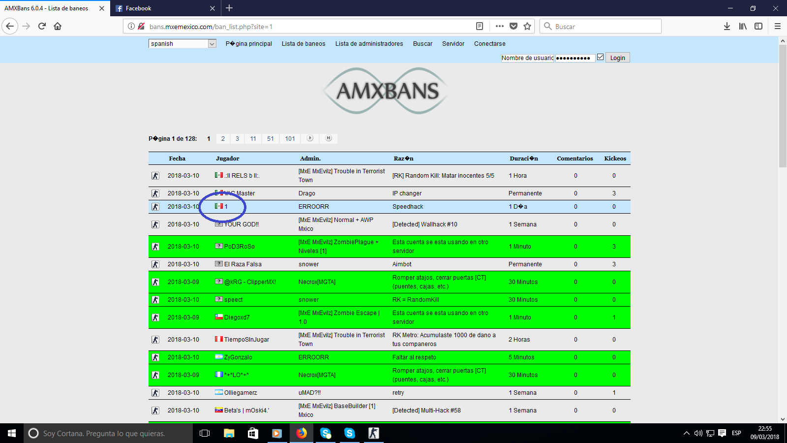Open site information icon in address bar

[x=131, y=26]
